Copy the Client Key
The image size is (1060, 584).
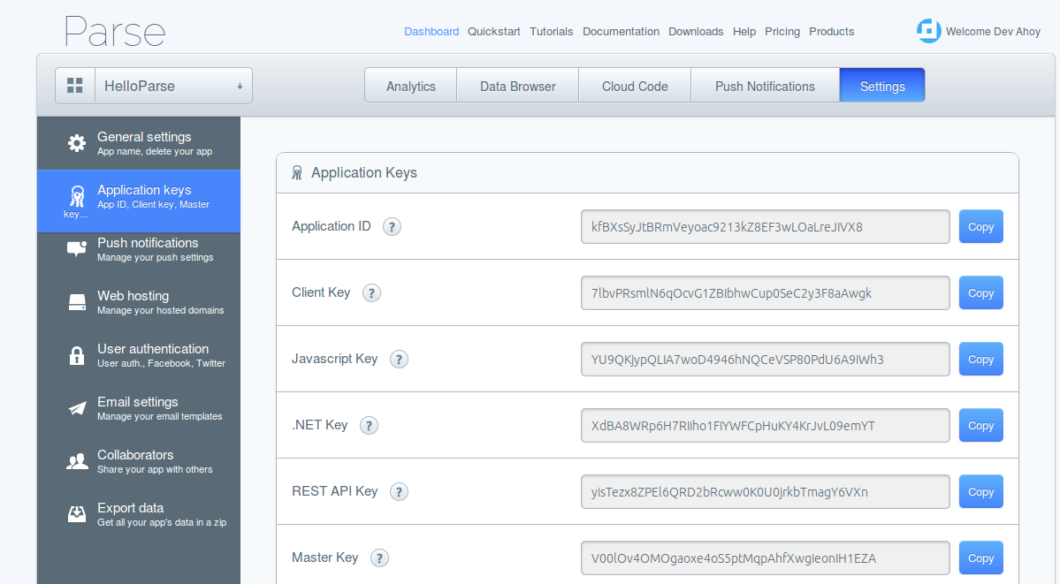(981, 292)
